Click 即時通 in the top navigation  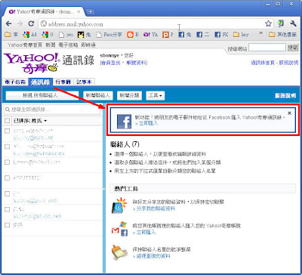point(88,45)
